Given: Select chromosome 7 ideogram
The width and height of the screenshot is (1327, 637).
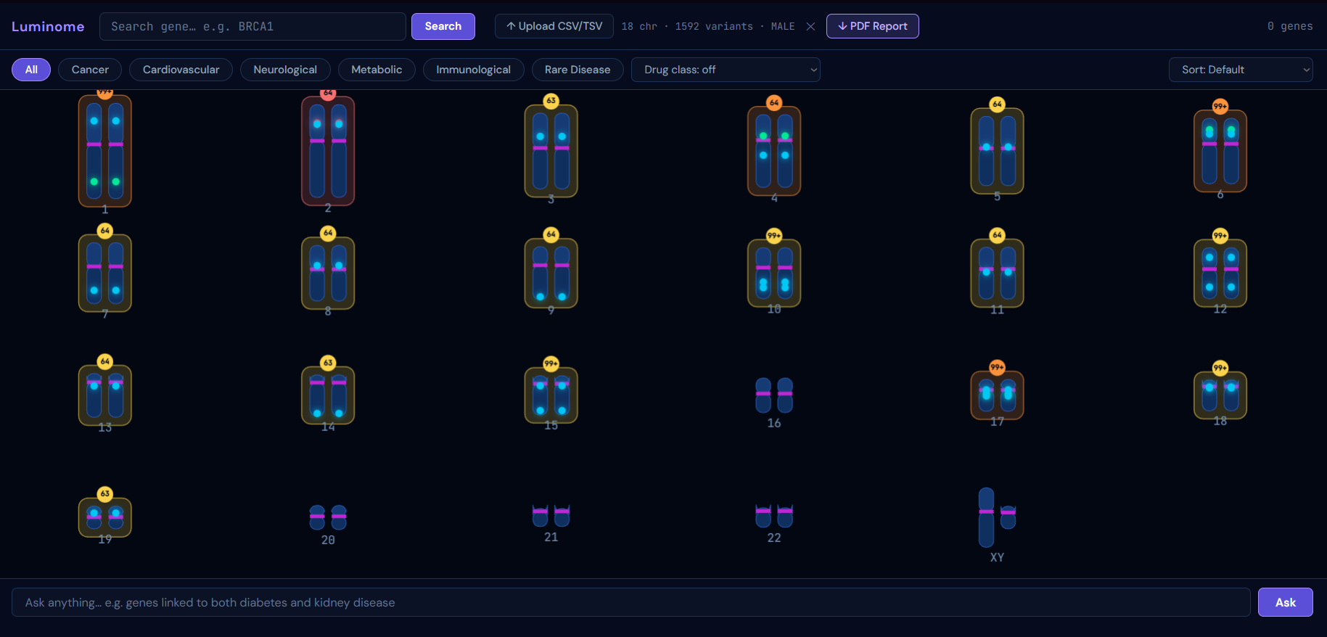Looking at the screenshot, I should click(x=105, y=273).
